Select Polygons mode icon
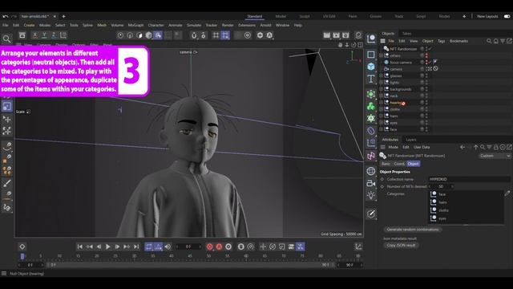Image resolution: width=513 pixels, height=289 pixels. (139, 35)
